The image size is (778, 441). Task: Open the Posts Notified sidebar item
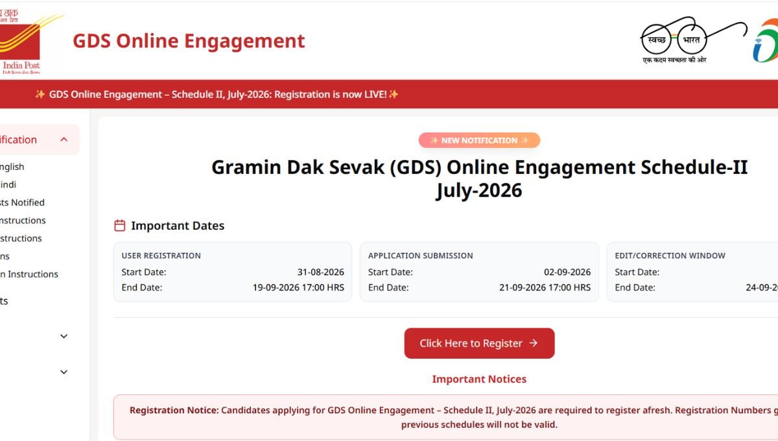(22, 202)
